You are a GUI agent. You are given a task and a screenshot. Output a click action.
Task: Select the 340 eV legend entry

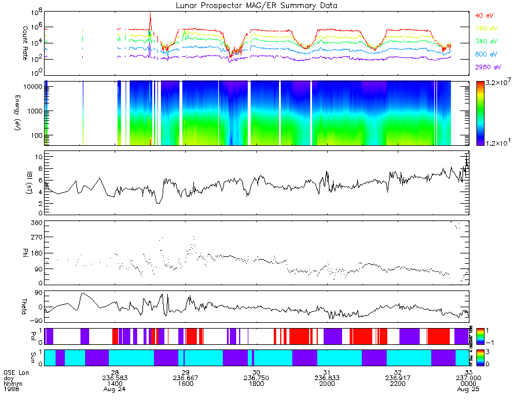pyautogui.click(x=486, y=41)
